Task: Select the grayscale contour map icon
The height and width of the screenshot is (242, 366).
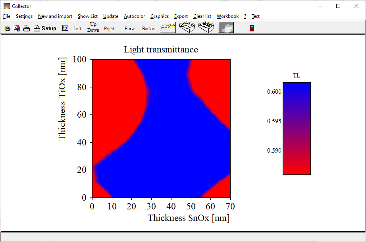Action: (226, 27)
